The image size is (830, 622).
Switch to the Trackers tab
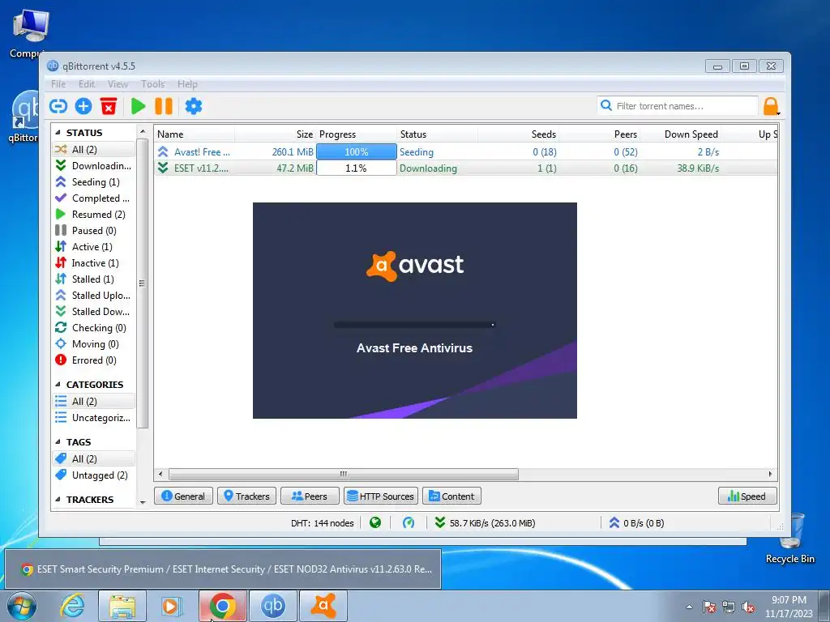coord(246,496)
